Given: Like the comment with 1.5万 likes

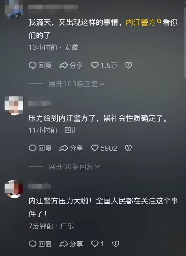Looking at the screenshot, I should coord(104,66).
